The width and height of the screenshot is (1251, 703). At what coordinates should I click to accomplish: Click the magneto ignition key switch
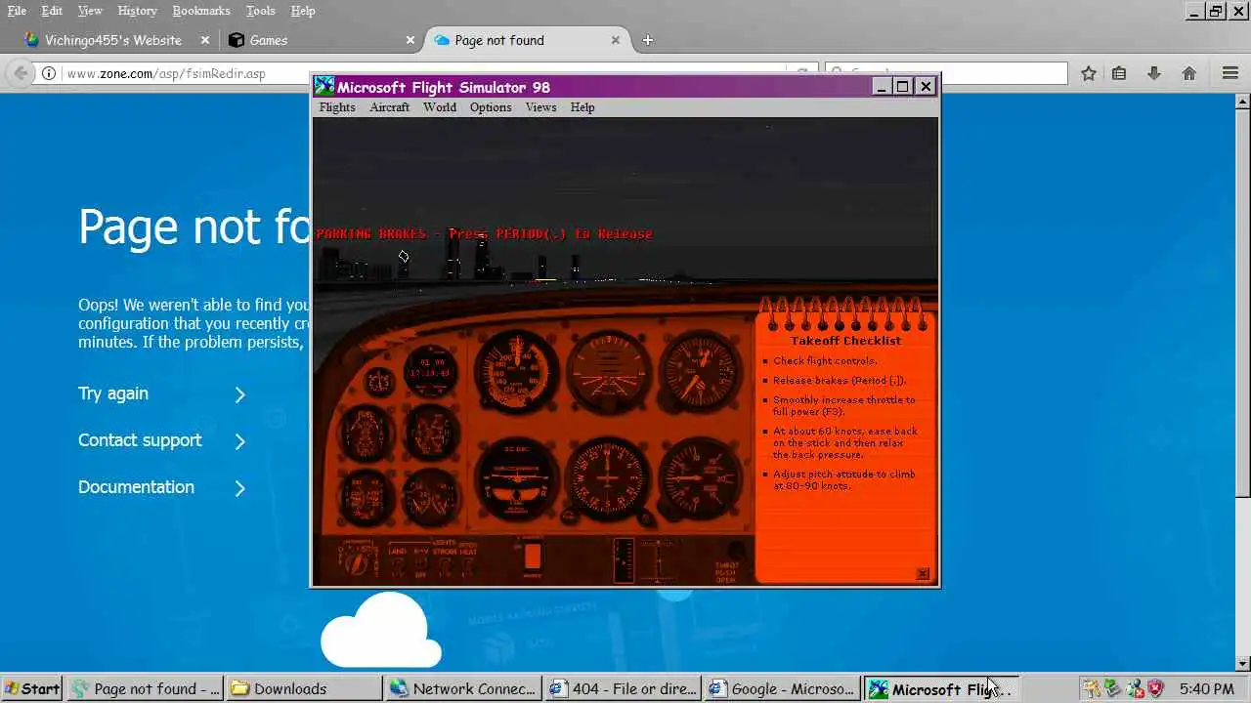pyautogui.click(x=357, y=561)
